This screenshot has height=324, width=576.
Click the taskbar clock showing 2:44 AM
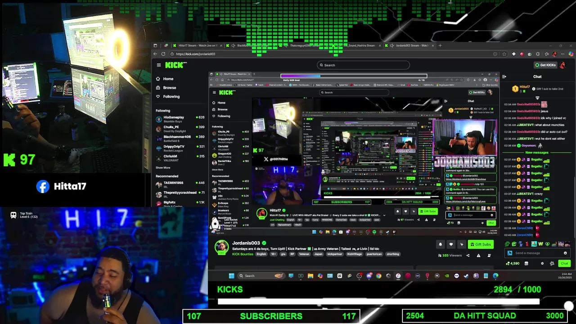[565, 276]
